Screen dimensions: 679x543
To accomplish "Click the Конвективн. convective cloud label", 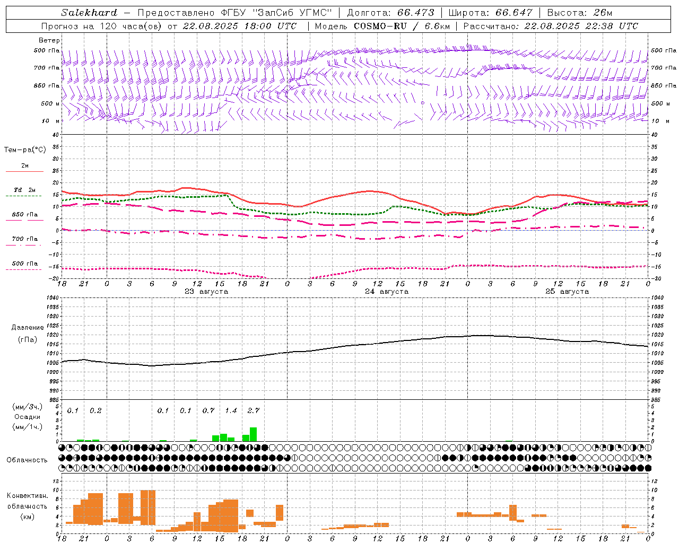I will 28,496.
